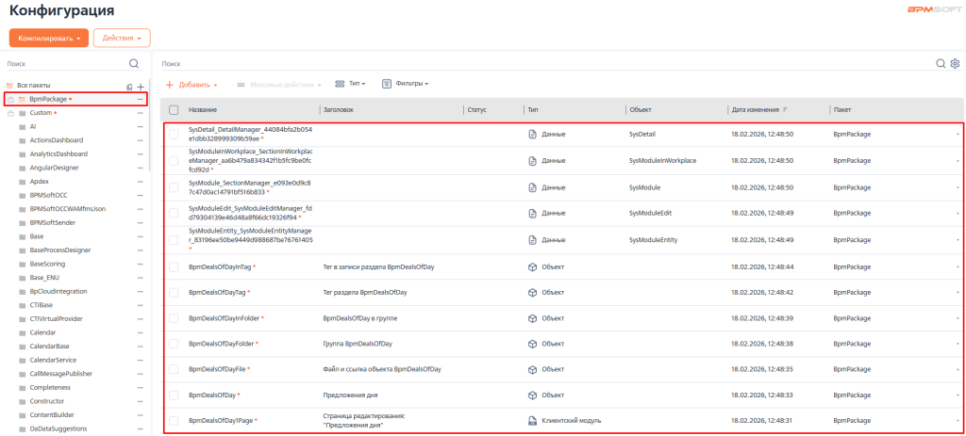Toggle the select-all checkbox in table header
The height and width of the screenshot is (436, 966).
click(x=174, y=110)
